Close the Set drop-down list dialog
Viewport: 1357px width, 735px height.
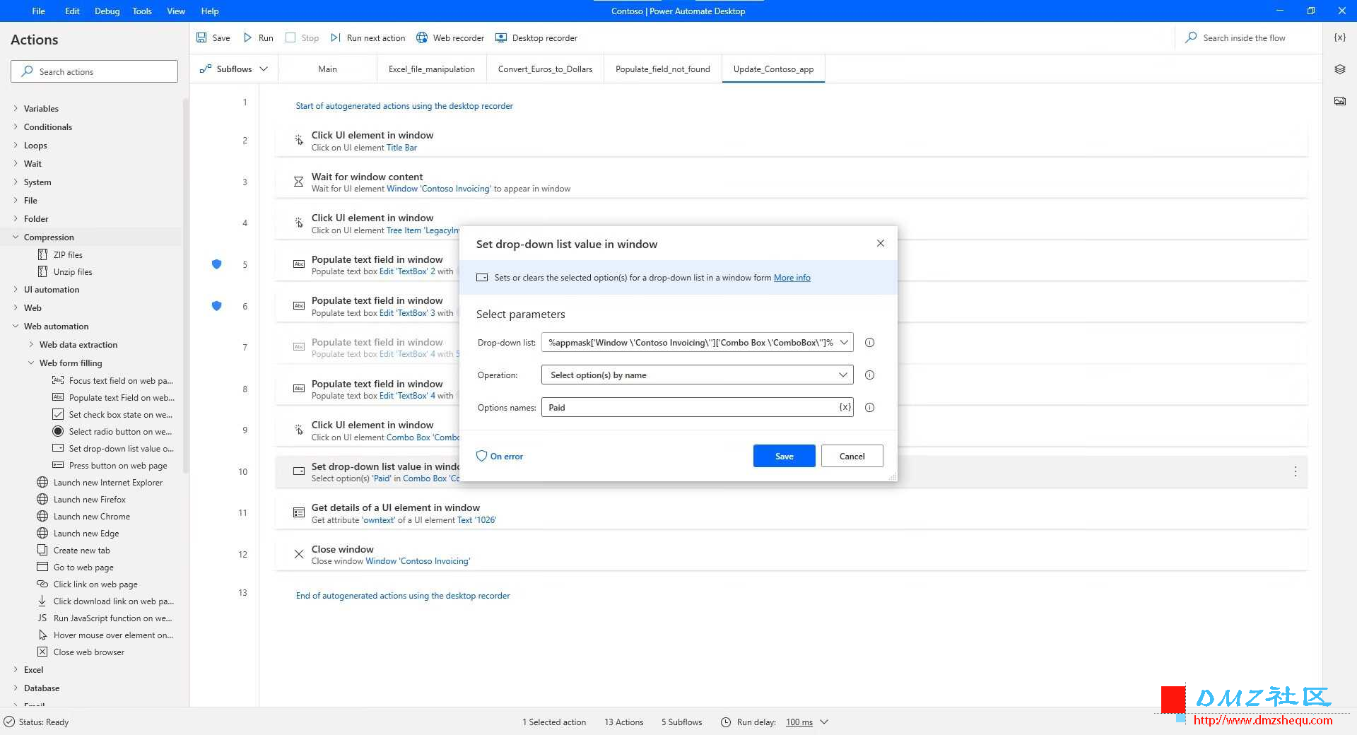click(880, 243)
